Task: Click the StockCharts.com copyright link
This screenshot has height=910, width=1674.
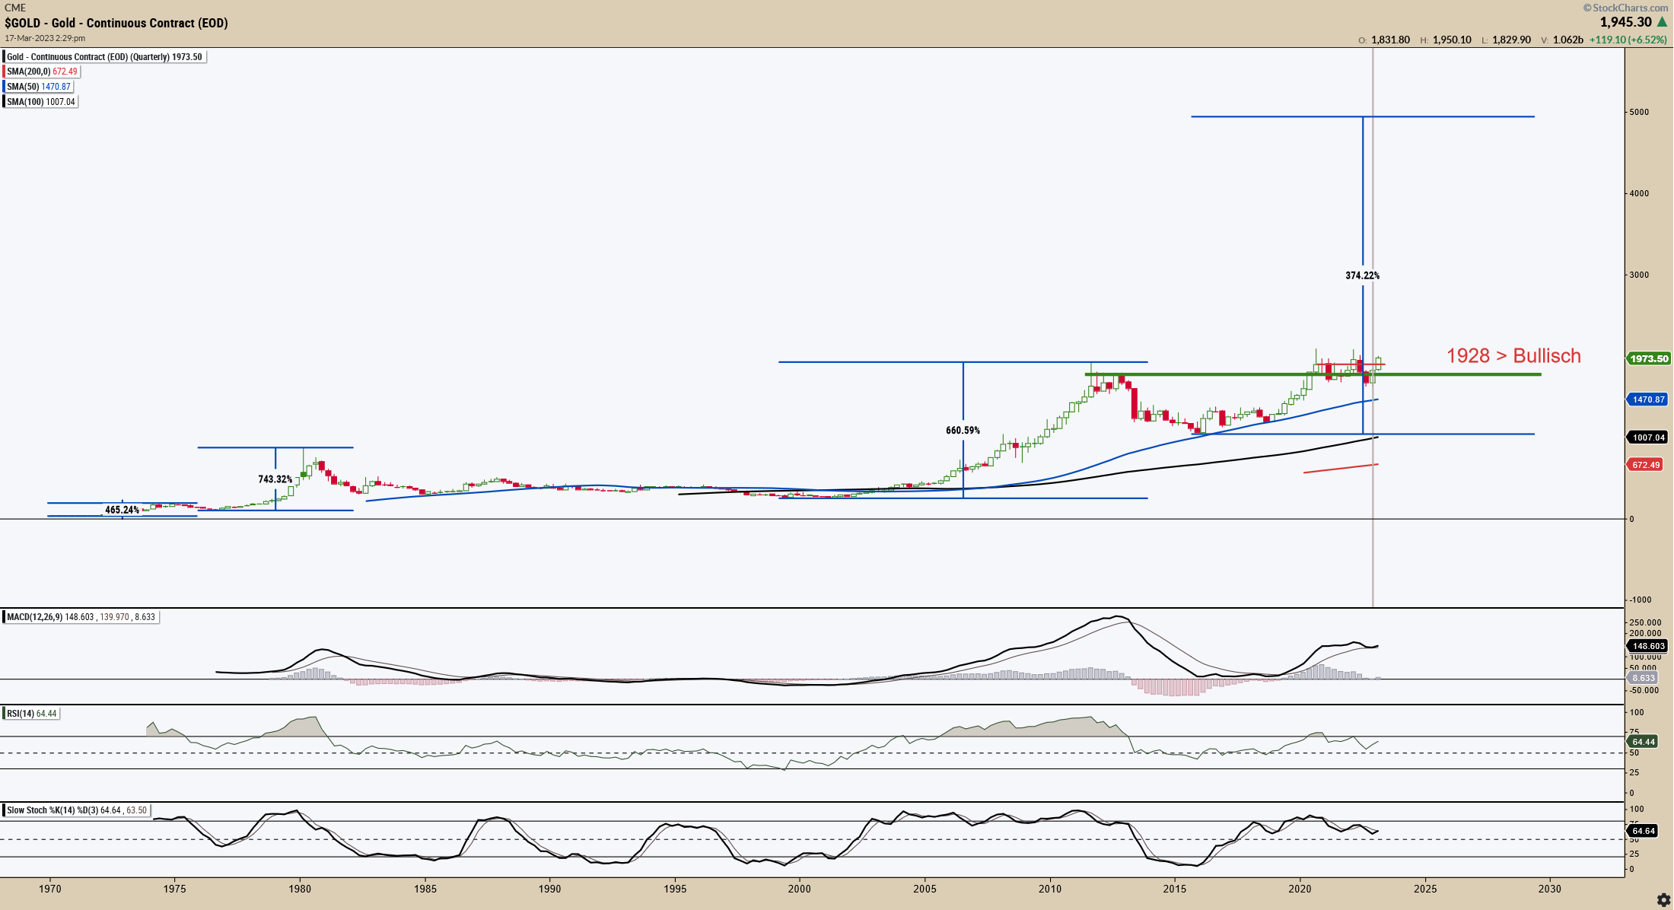Action: [1627, 8]
